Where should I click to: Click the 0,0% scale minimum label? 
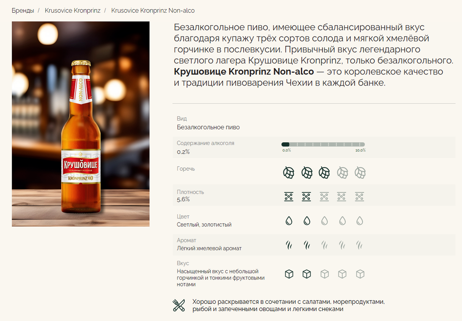(x=286, y=150)
